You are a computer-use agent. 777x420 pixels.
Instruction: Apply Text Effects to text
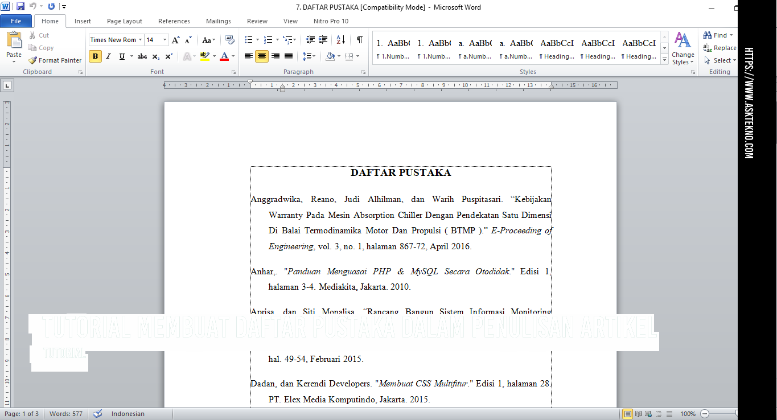pos(187,56)
